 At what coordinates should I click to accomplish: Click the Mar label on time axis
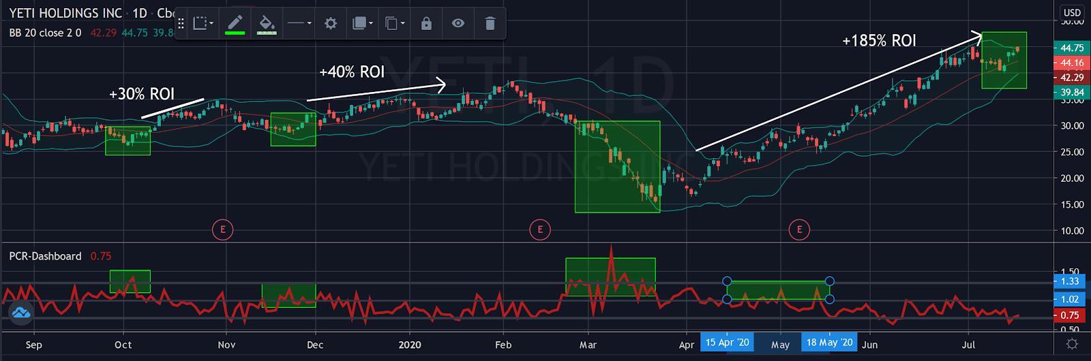click(588, 345)
